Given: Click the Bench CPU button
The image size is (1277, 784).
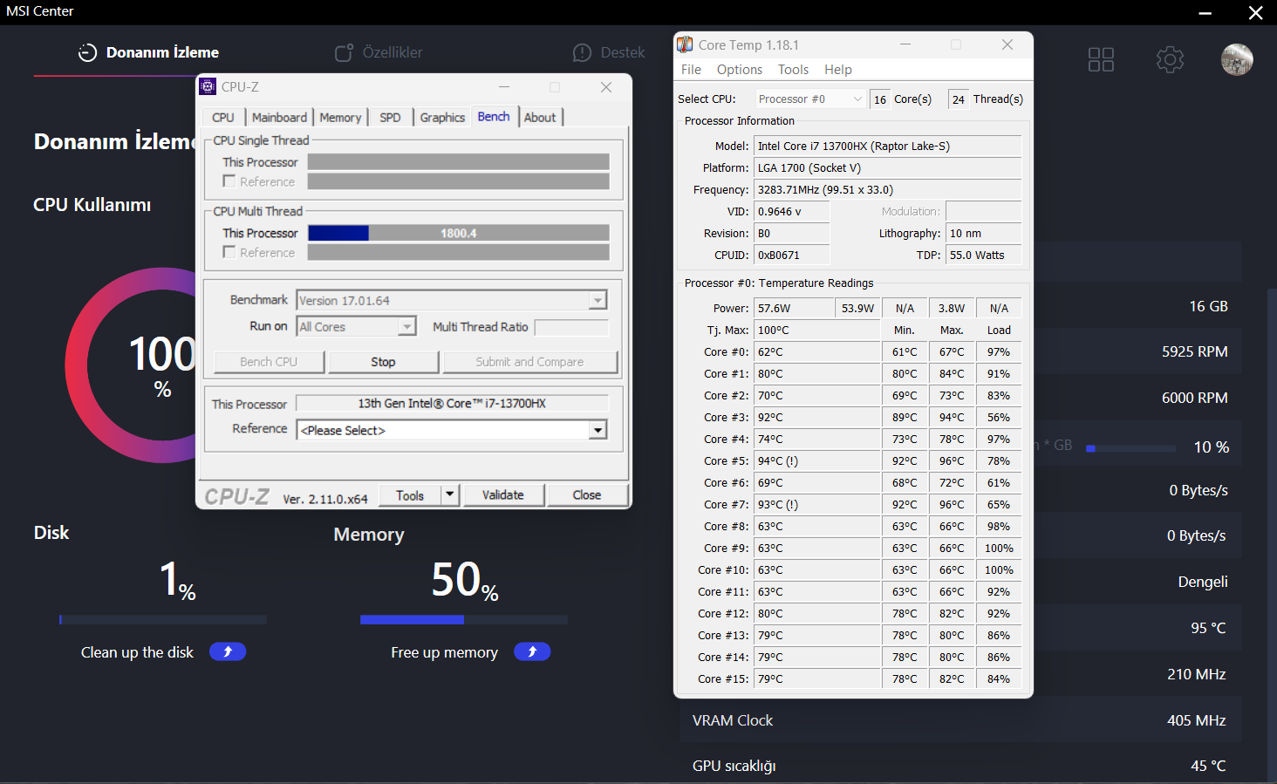Looking at the screenshot, I should pos(269,362).
